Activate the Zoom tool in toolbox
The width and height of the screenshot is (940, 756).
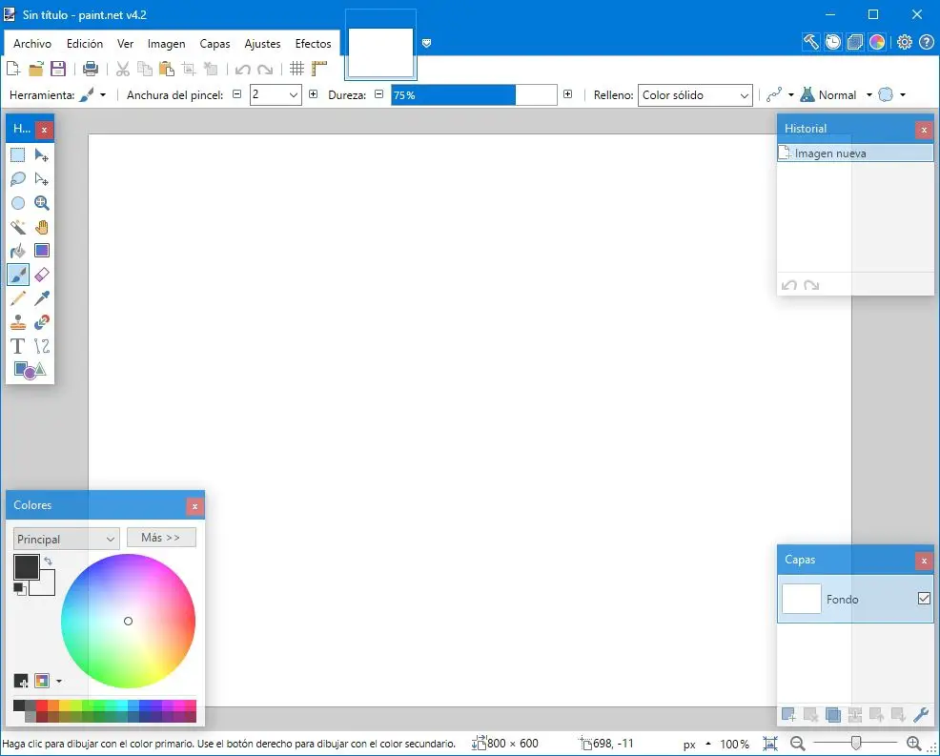pos(41,203)
